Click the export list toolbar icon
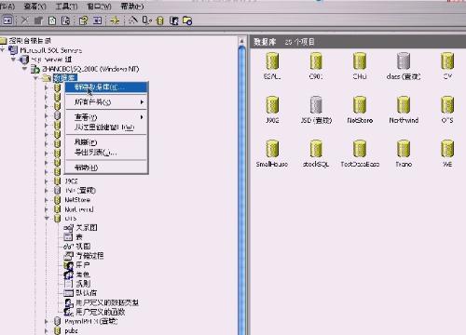The height and width of the screenshot is (335, 466). (x=65, y=20)
